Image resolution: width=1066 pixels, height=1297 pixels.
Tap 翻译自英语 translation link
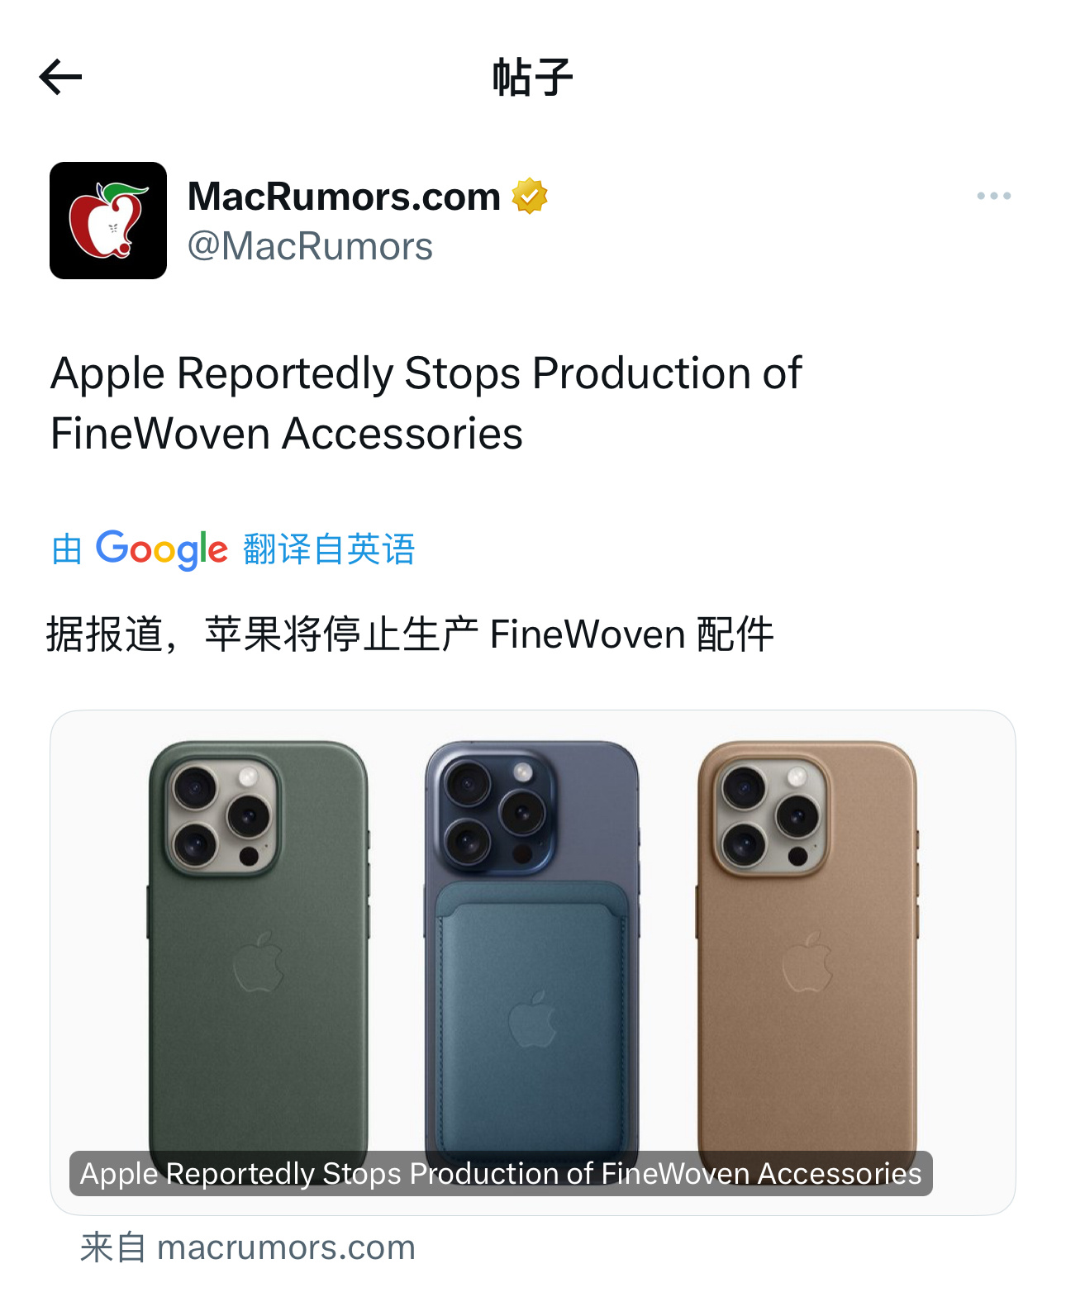329,549
